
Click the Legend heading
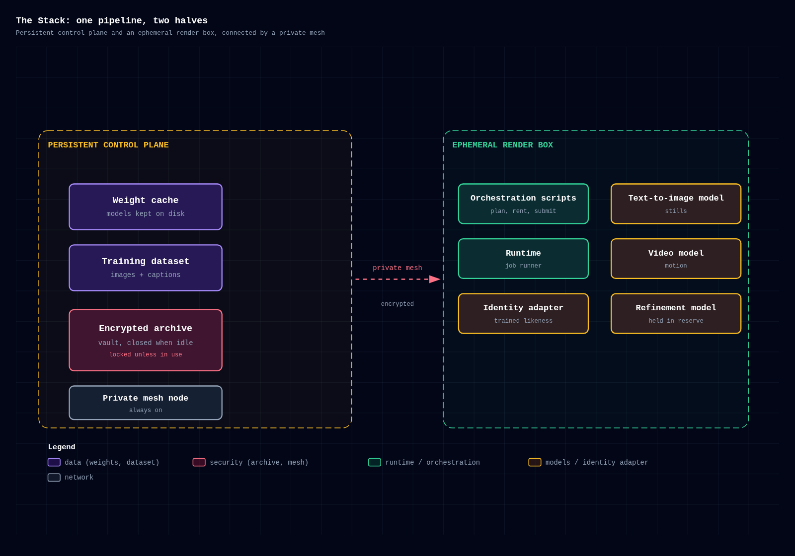62,447
